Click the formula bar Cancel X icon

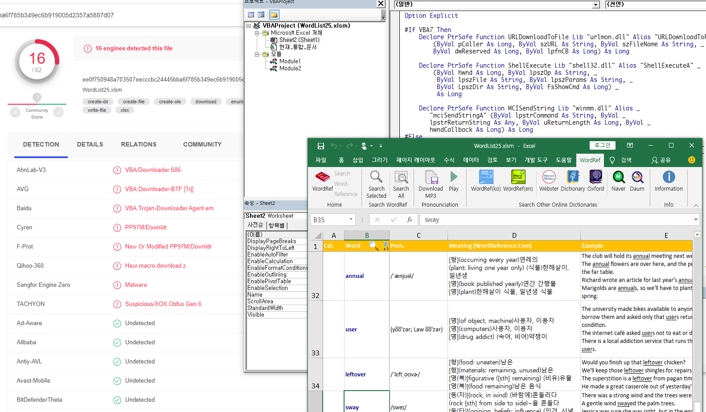coord(378,220)
